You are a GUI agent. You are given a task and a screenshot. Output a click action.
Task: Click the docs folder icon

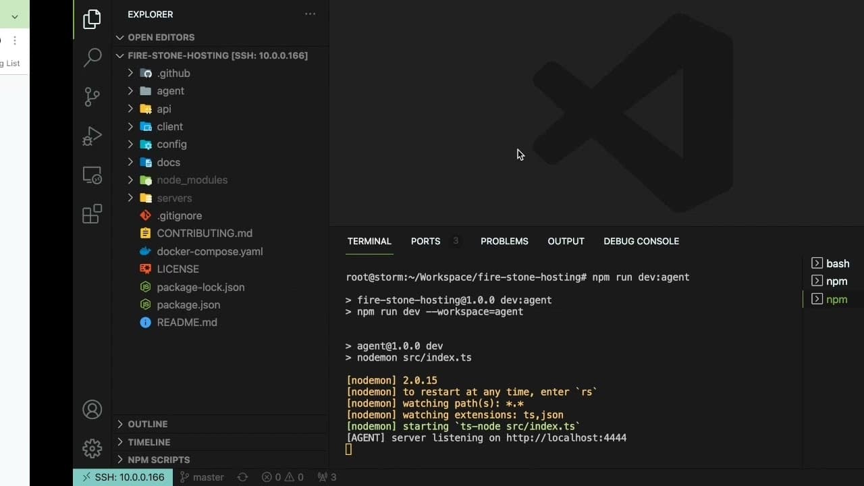click(145, 163)
